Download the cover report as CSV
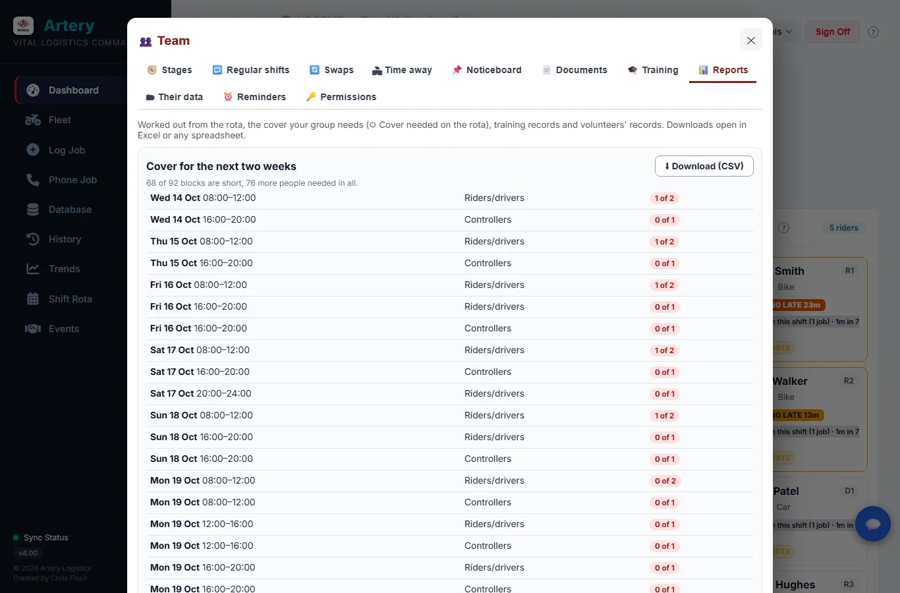This screenshot has width=900, height=593. (x=704, y=166)
